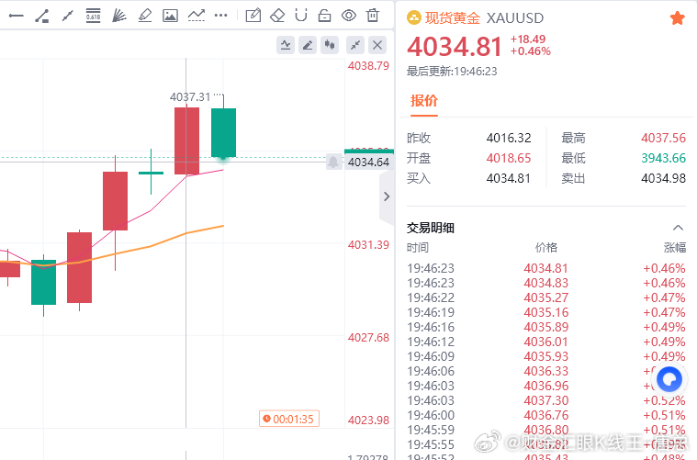Viewport: 697px width, 460px height.
Task: Select the 19:46:22 trade row
Action: (x=546, y=297)
